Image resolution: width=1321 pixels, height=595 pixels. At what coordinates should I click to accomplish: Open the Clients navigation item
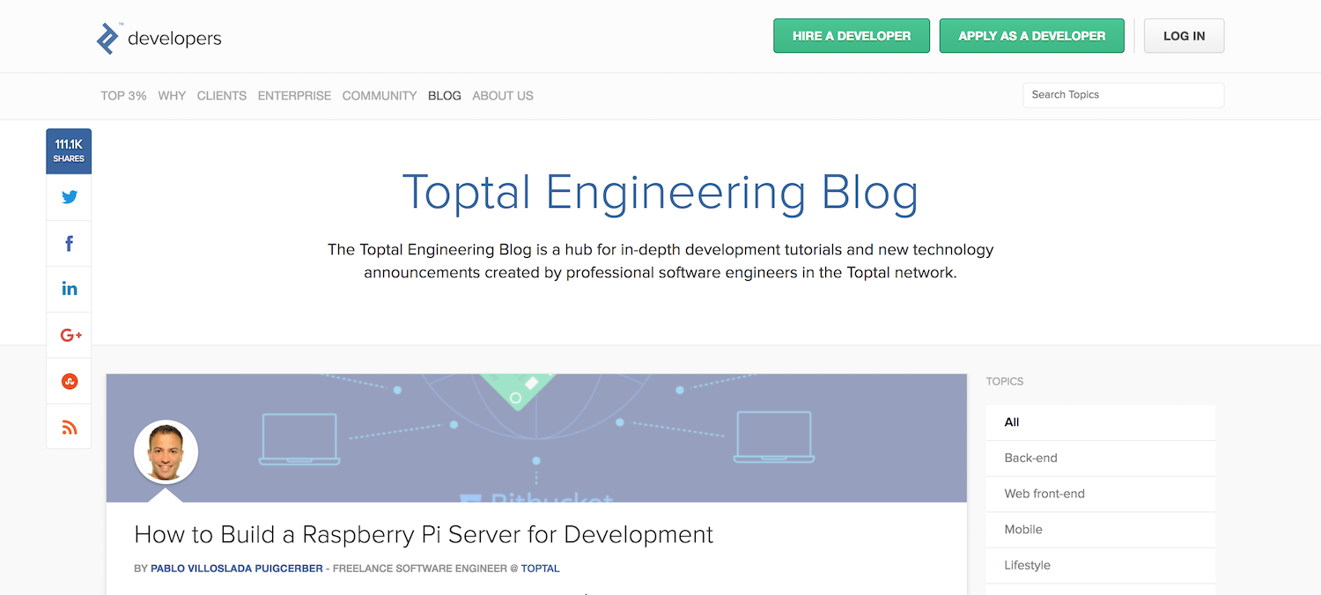coord(222,96)
